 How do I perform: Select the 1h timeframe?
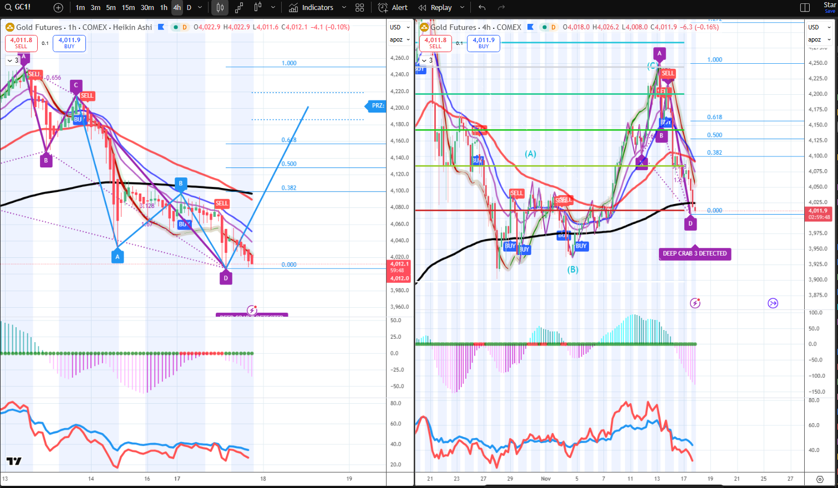tap(164, 8)
